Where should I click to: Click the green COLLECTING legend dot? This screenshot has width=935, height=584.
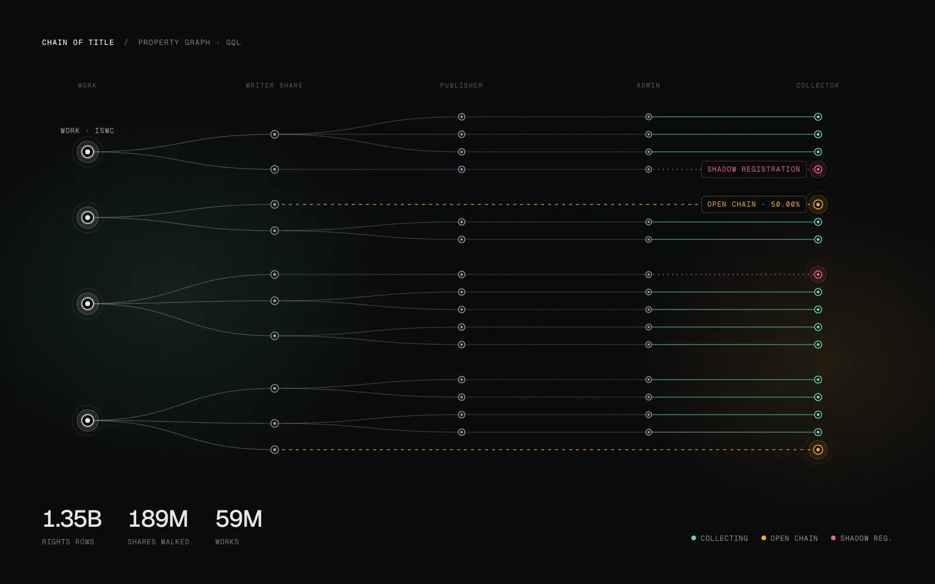(x=694, y=538)
